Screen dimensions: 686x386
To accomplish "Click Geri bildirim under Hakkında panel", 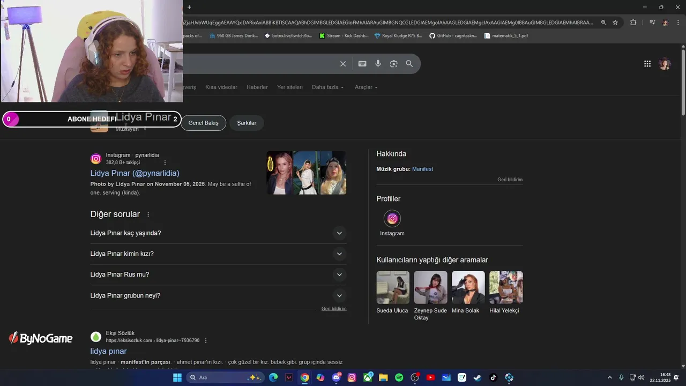I will point(510,180).
